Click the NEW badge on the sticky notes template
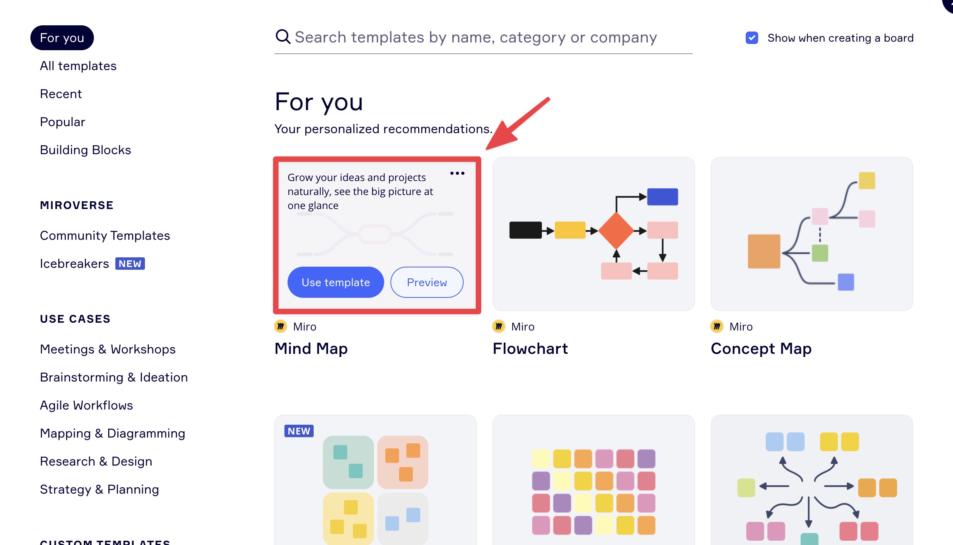The width and height of the screenshot is (953, 545). 299,431
